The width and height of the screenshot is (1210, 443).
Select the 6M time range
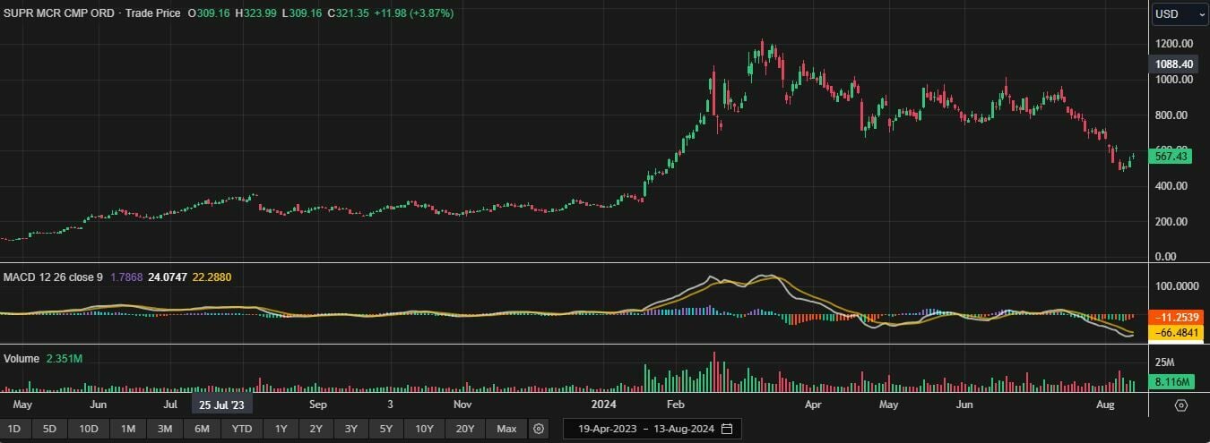point(202,429)
